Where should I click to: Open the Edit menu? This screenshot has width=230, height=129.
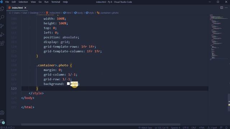tap(14, 2)
